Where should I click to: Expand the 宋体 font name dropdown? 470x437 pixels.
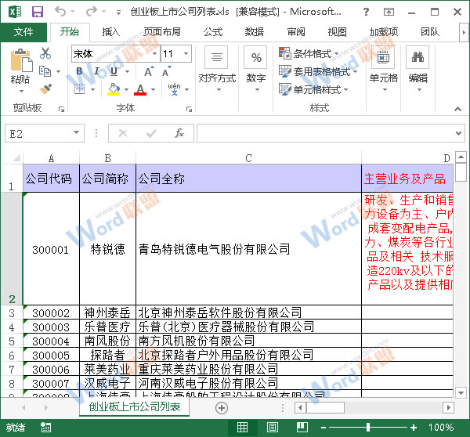point(154,54)
